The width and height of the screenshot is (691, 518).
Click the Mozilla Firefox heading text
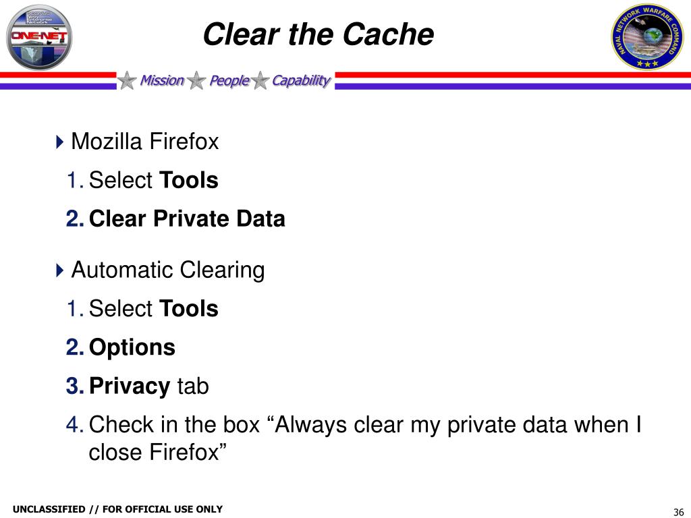145,142
